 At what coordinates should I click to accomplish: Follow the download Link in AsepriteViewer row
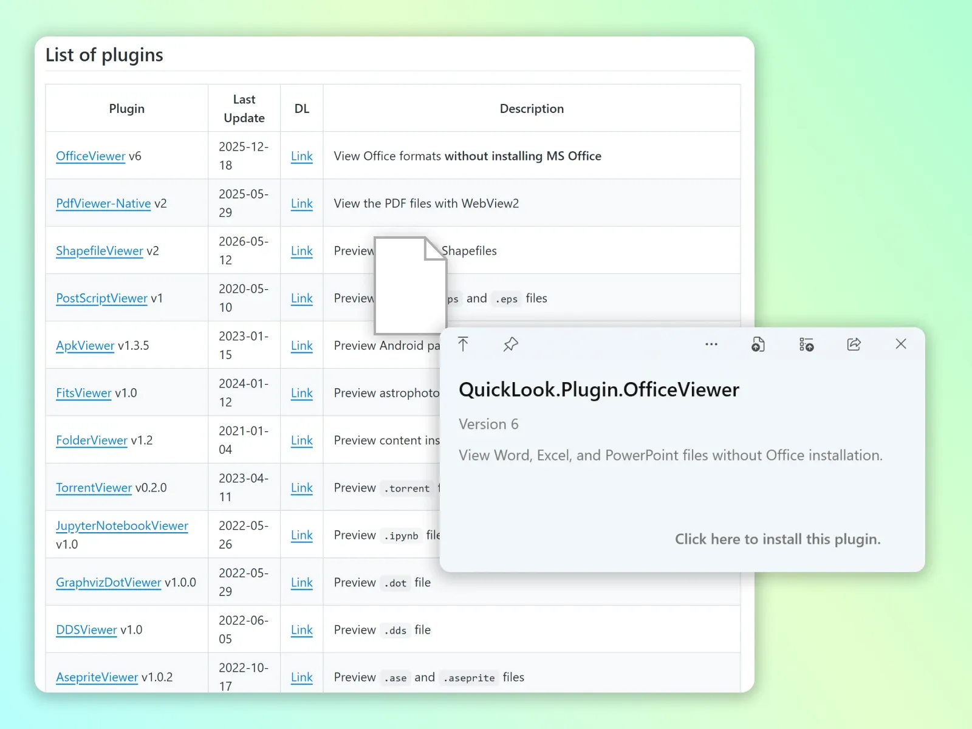coord(302,677)
